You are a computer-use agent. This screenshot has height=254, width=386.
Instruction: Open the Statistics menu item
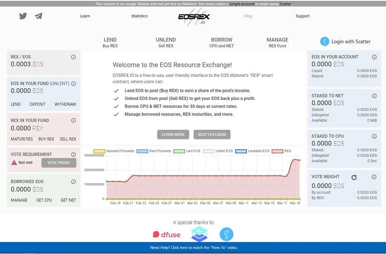coord(139,16)
